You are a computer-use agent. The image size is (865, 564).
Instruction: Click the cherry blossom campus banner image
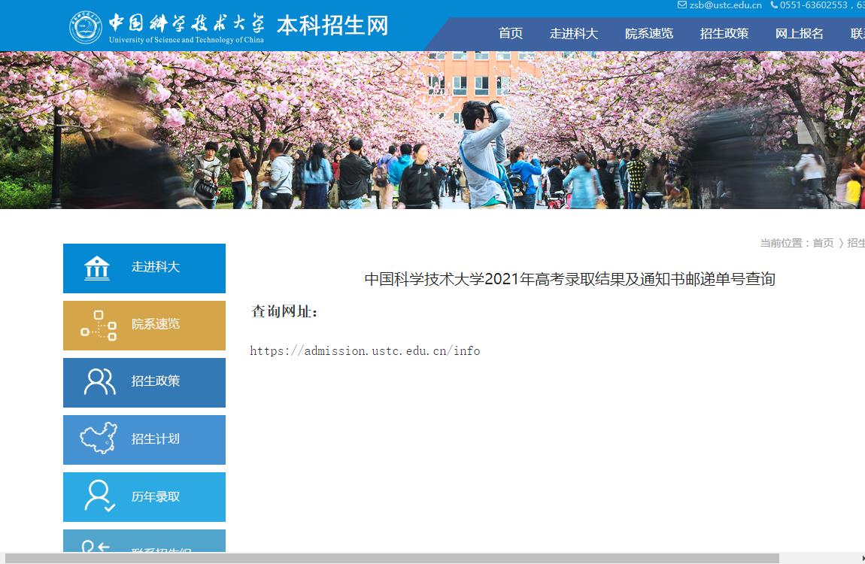432,130
